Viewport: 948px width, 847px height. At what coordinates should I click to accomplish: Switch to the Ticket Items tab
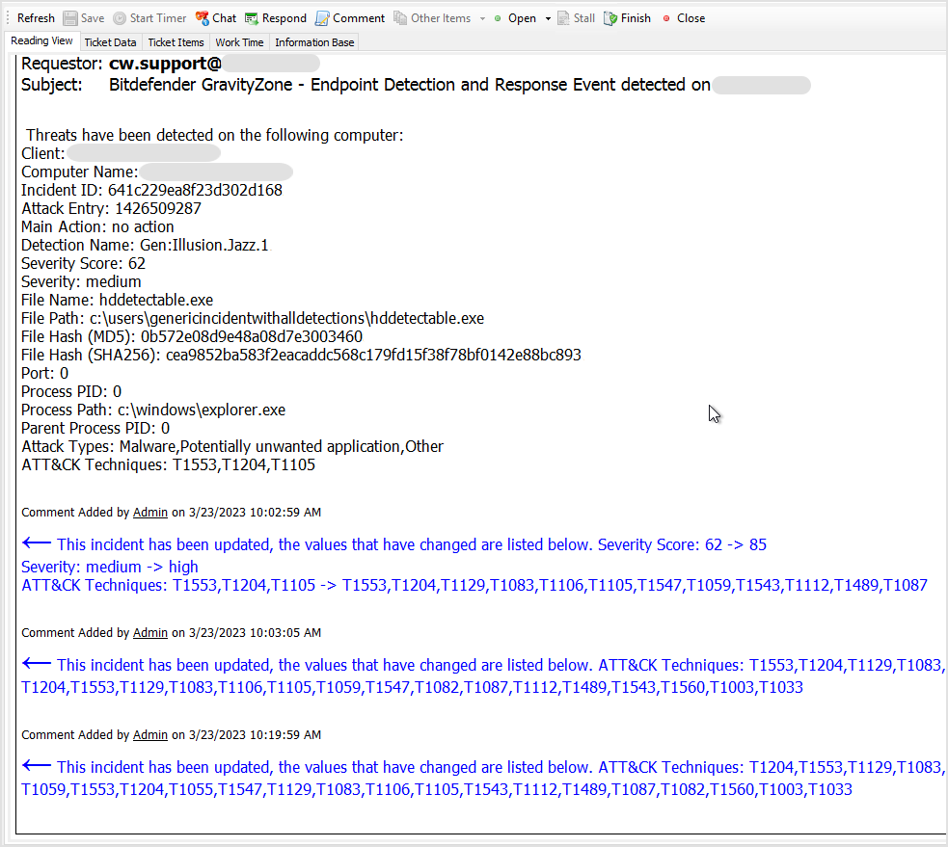[x=176, y=42]
